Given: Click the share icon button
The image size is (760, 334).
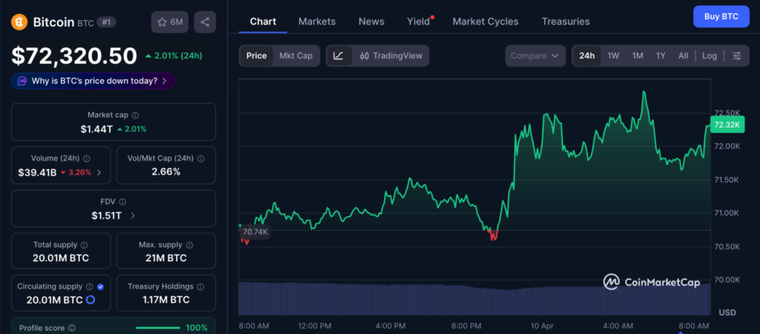Looking at the screenshot, I should (x=205, y=22).
